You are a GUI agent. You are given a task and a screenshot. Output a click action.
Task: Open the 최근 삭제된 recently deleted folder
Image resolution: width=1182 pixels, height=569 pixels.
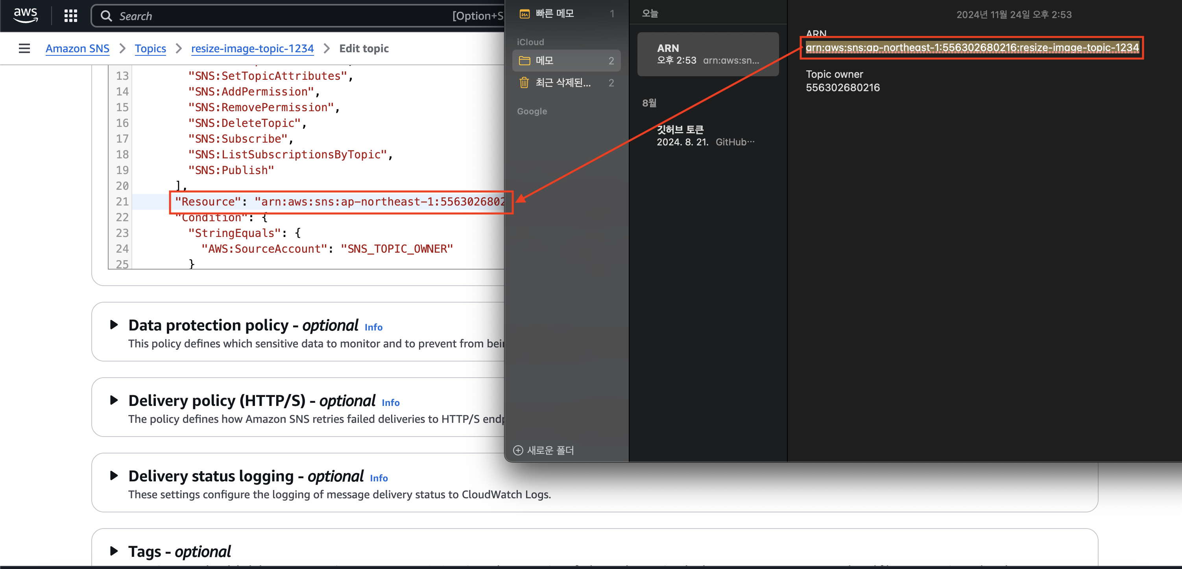pyautogui.click(x=566, y=83)
